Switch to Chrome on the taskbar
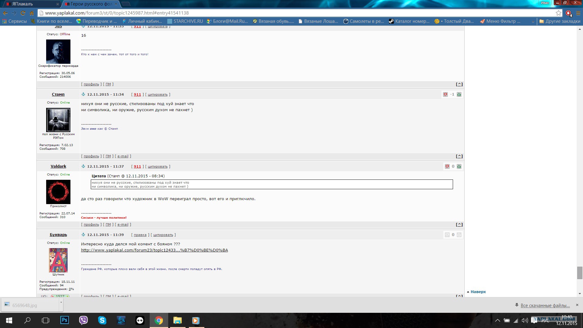This screenshot has height=328, width=583. click(159, 320)
